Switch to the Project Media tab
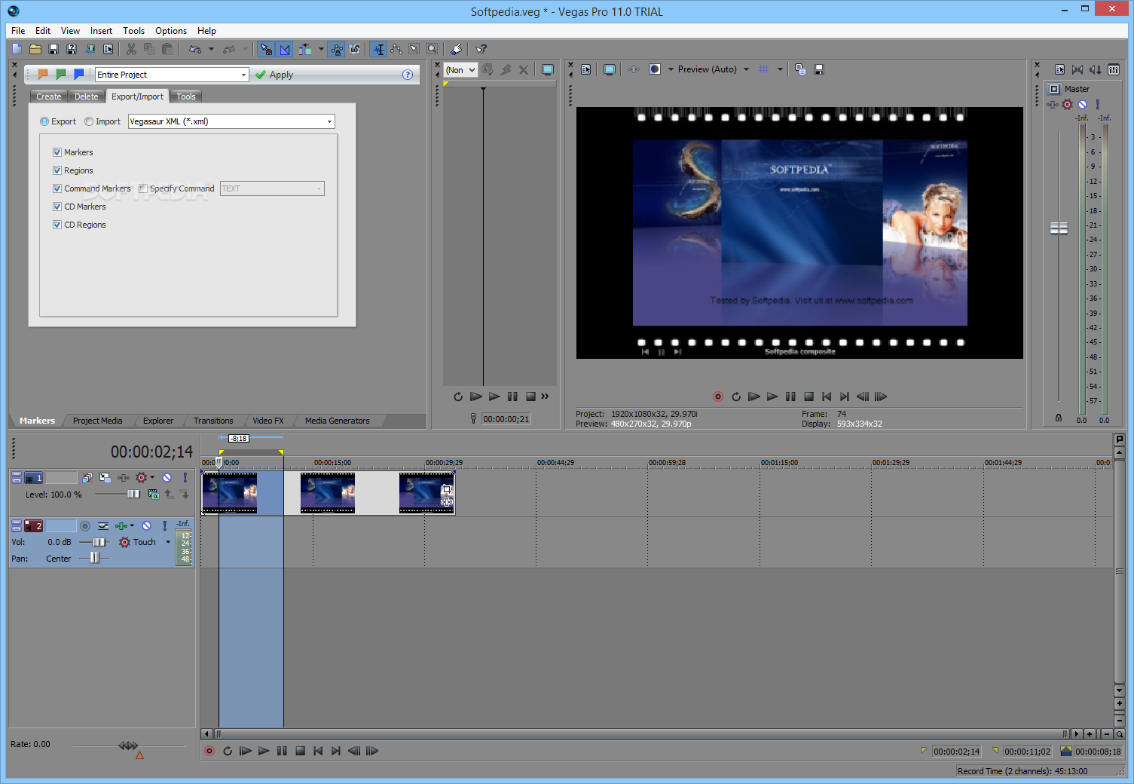 [x=97, y=421]
